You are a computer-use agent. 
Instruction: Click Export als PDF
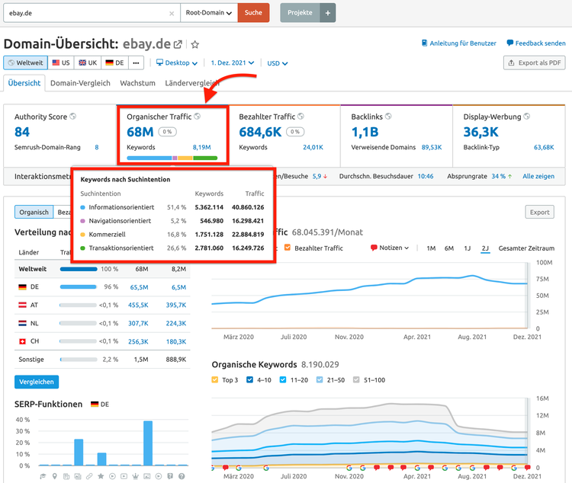(535, 62)
